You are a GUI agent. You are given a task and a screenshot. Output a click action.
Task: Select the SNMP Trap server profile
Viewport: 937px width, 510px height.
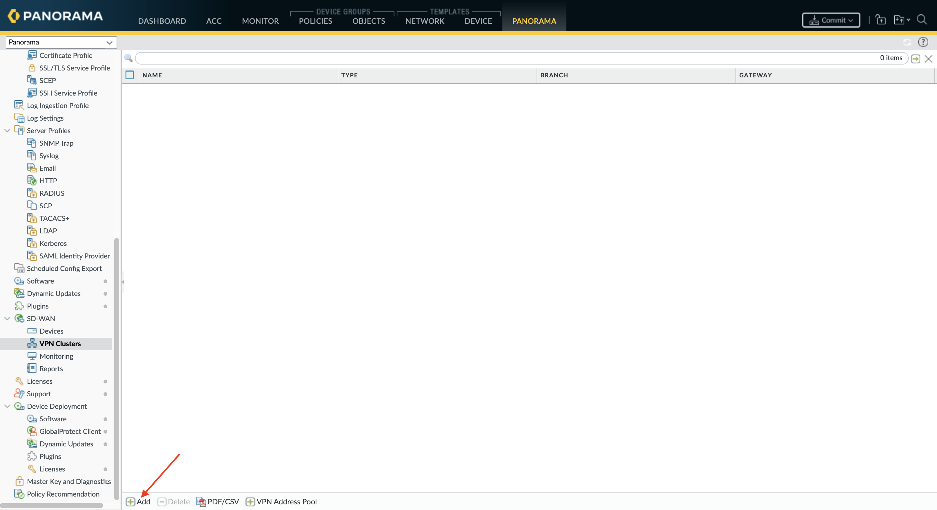coord(56,143)
